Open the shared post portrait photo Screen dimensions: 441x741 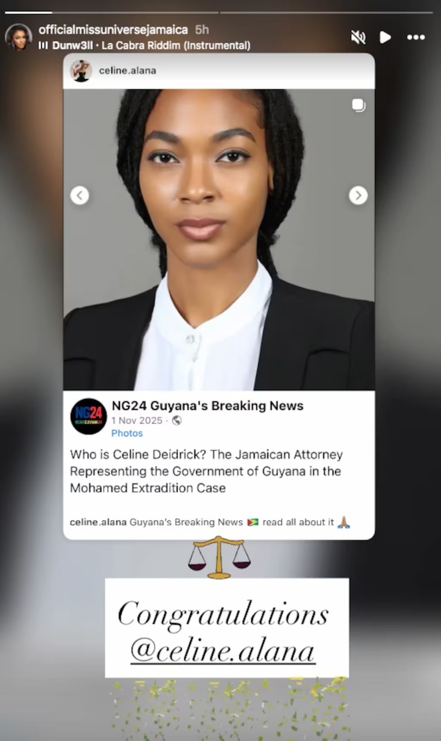click(x=219, y=240)
